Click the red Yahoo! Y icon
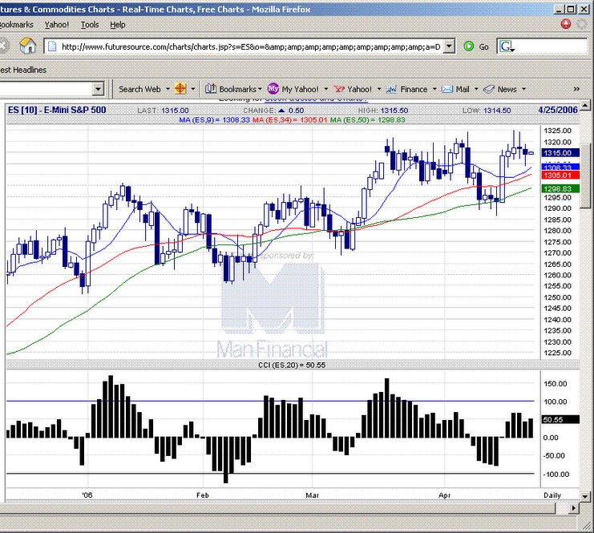Viewport: 594px width, 533px height. point(339,89)
